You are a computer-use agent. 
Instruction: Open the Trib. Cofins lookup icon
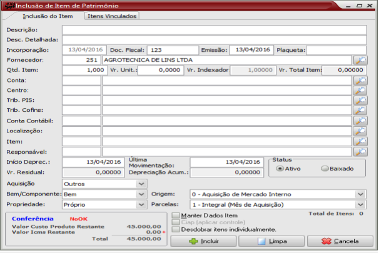(360, 110)
